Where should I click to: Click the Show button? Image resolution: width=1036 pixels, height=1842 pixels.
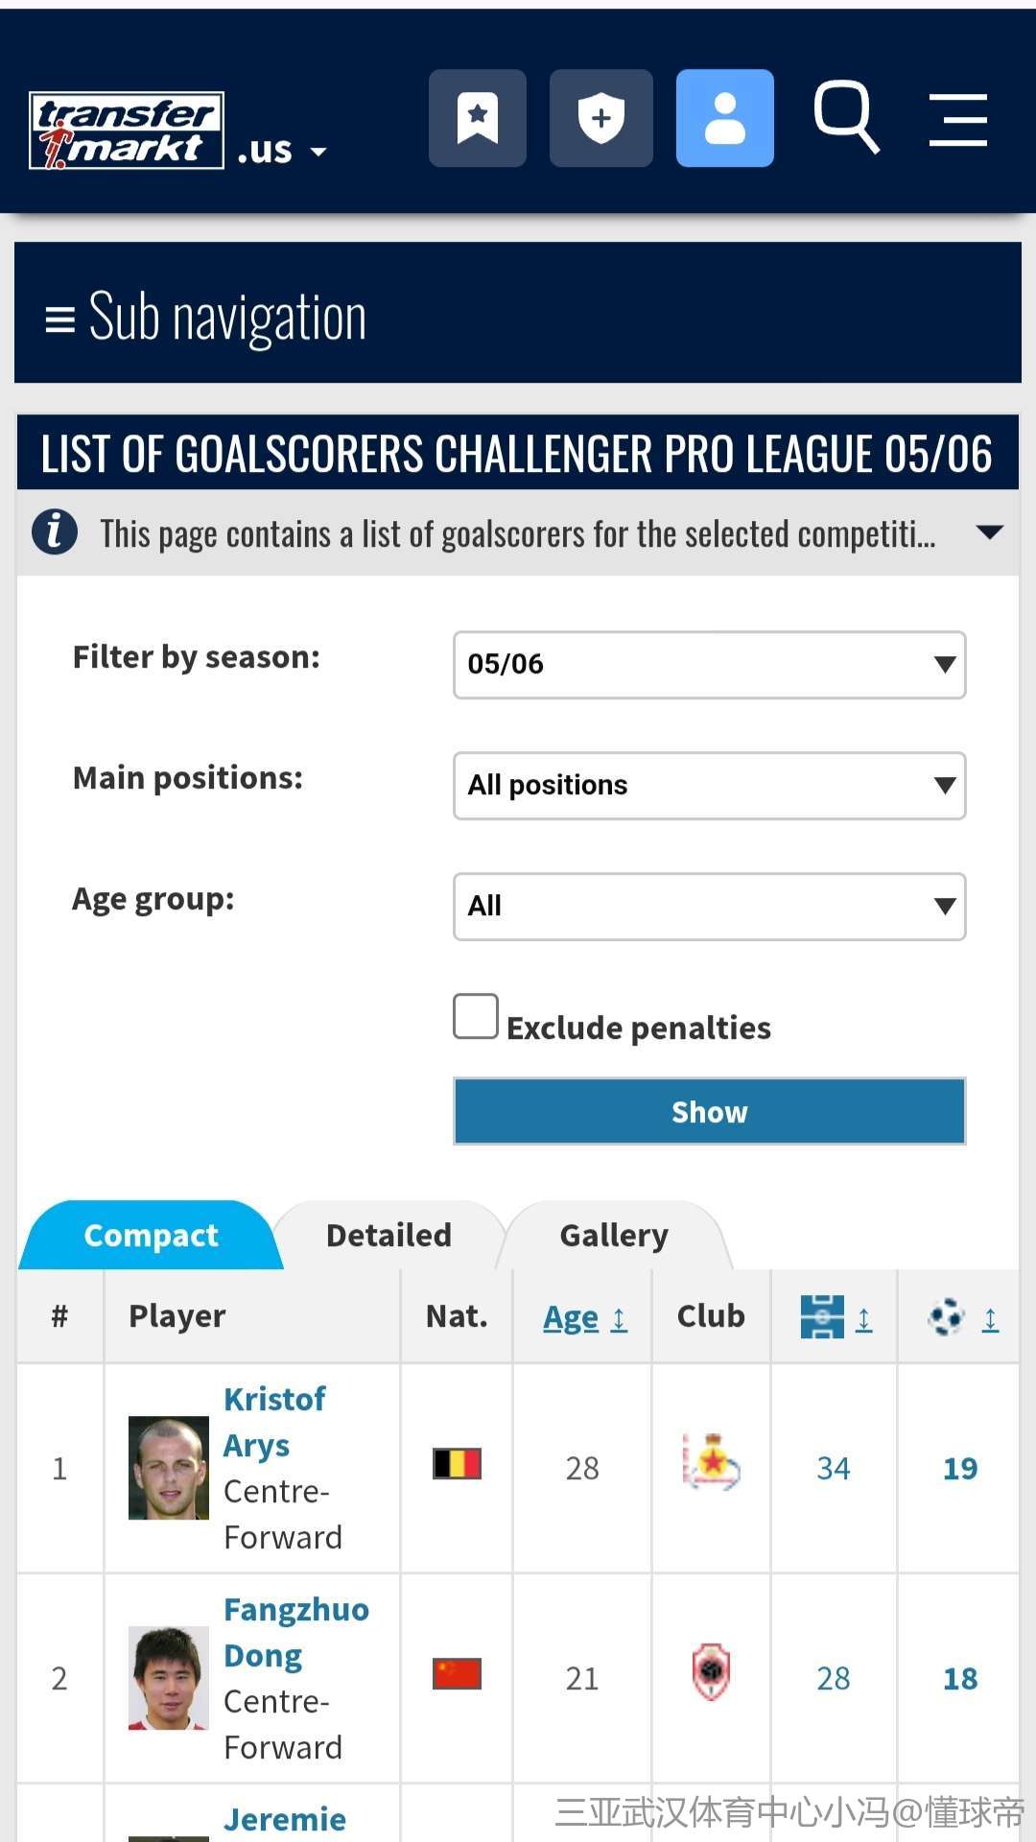pos(709,1112)
